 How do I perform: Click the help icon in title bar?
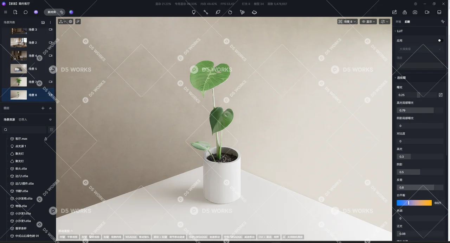click(416, 4)
